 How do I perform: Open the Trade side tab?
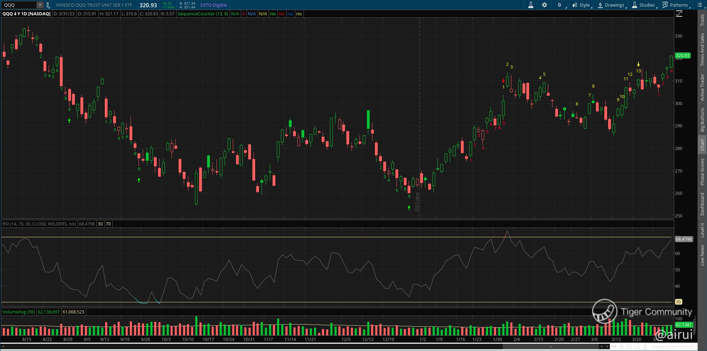(x=702, y=20)
